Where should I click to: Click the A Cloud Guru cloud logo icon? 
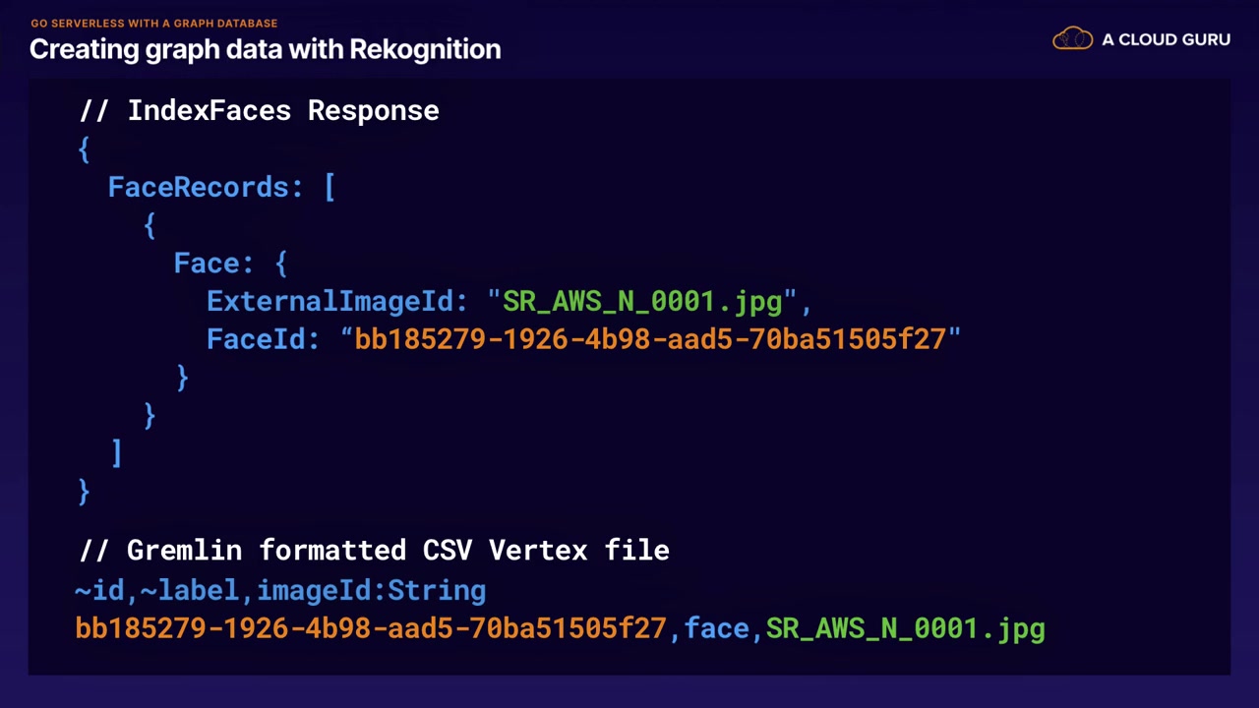click(x=1072, y=39)
